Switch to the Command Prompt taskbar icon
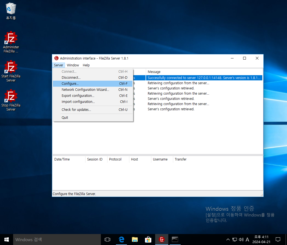Image resolution: width=287 pixels, height=245 pixels. tap(175, 240)
